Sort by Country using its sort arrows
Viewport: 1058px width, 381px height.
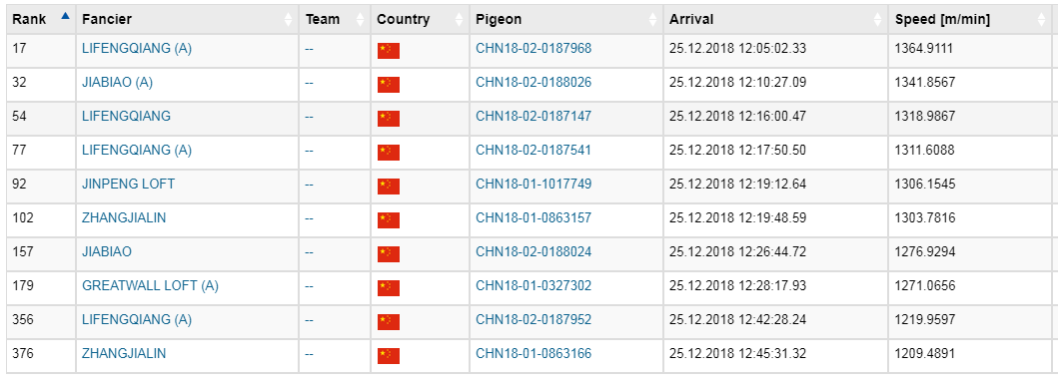pyautogui.click(x=460, y=20)
